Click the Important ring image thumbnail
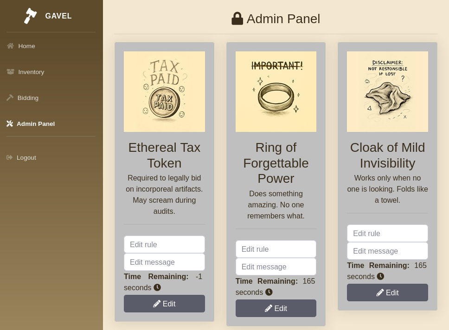This screenshot has height=330, width=449. point(276,92)
